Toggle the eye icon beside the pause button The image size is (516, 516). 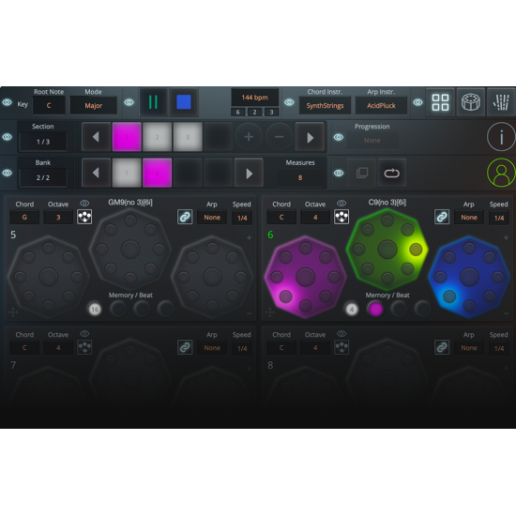[x=129, y=102]
